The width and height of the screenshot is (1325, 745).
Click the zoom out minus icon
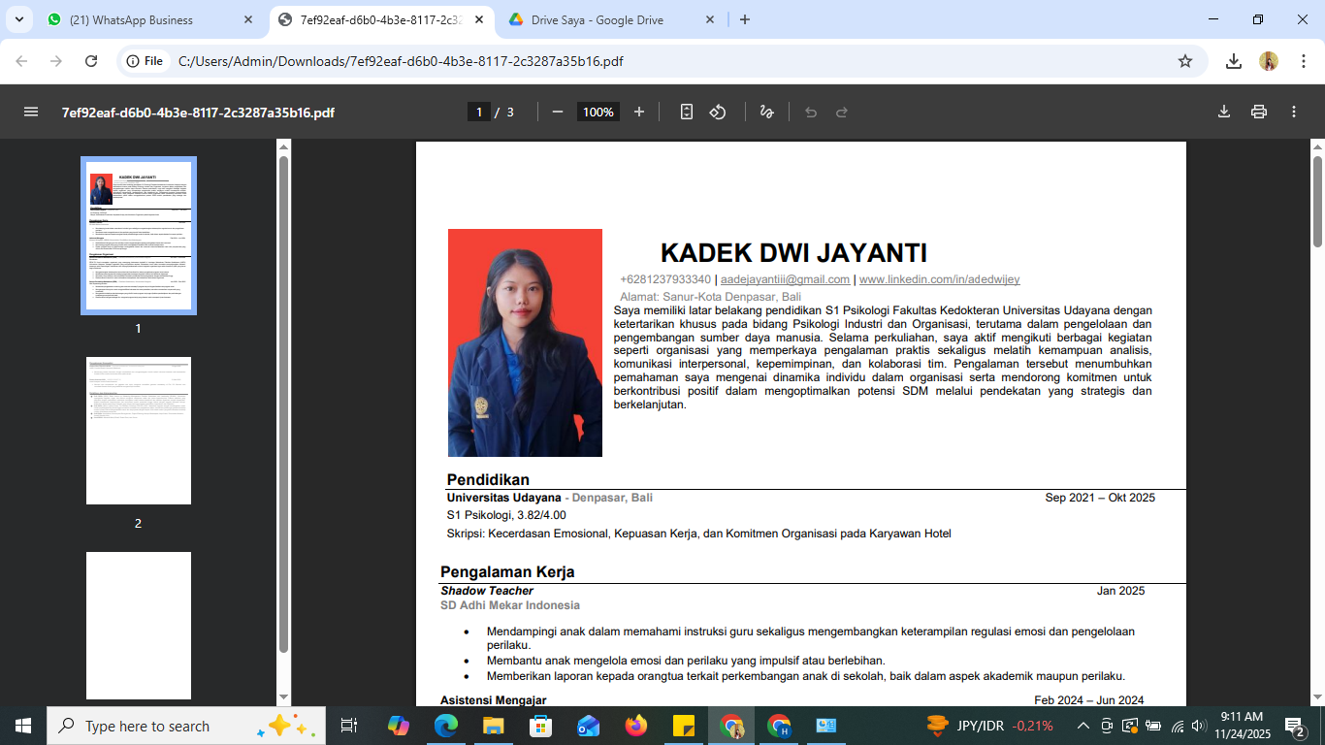[558, 112]
